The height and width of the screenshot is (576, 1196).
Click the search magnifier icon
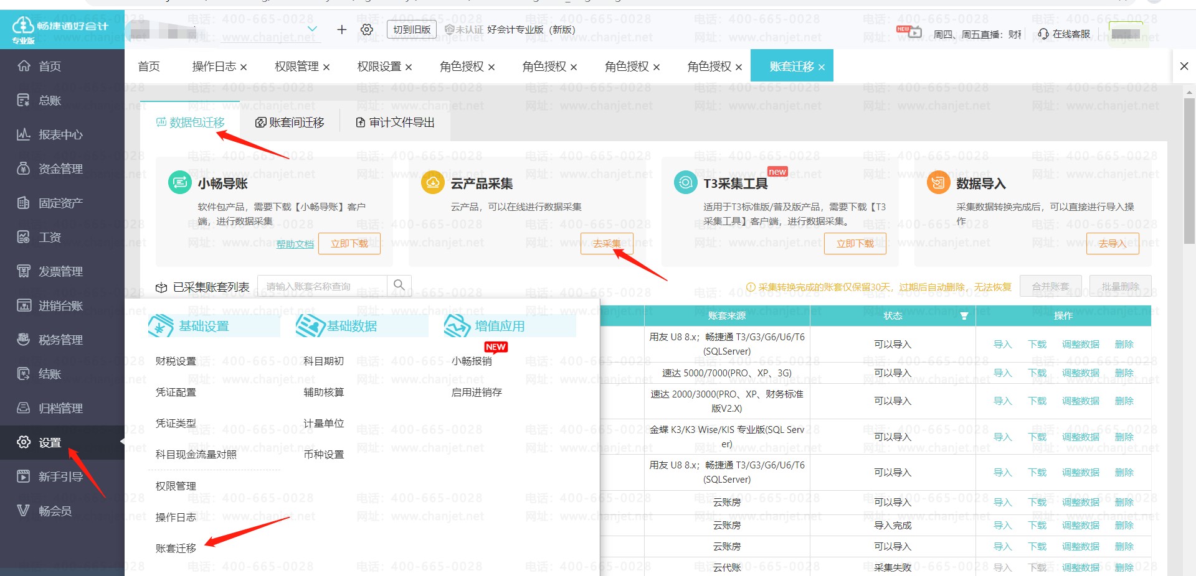pyautogui.click(x=399, y=286)
